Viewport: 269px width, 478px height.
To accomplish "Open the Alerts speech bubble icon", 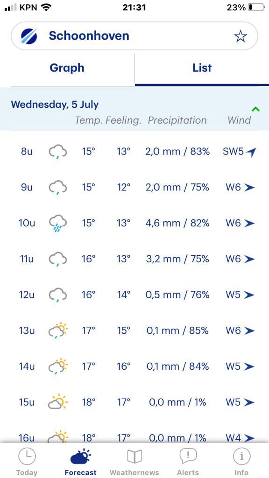I will [188, 457].
